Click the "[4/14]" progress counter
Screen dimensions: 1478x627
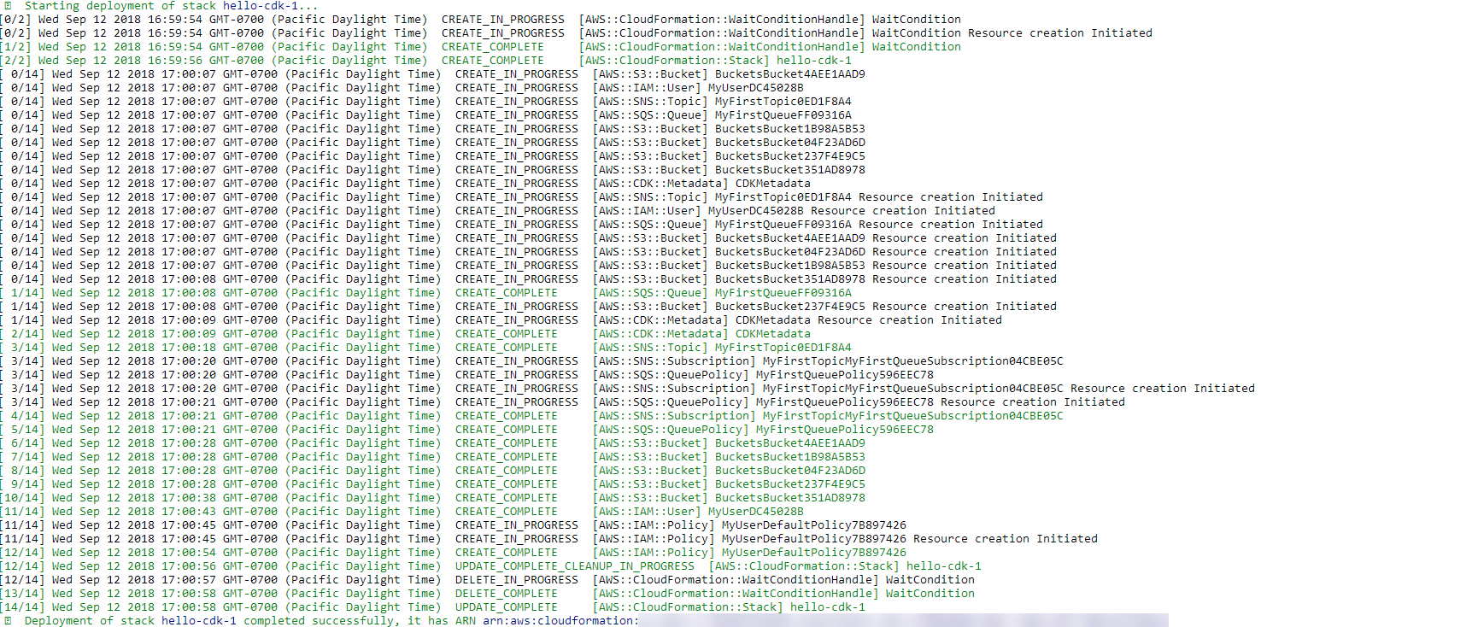[22, 416]
